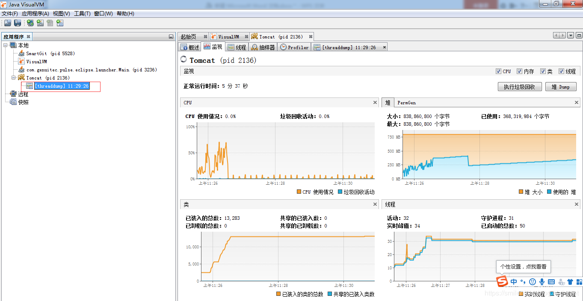The image size is (583, 301).
Task: Switch to the Profiler tab
Action: 294,47
